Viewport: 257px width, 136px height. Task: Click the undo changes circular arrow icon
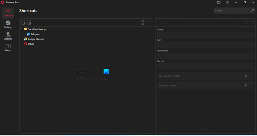pyautogui.click(x=165, y=22)
